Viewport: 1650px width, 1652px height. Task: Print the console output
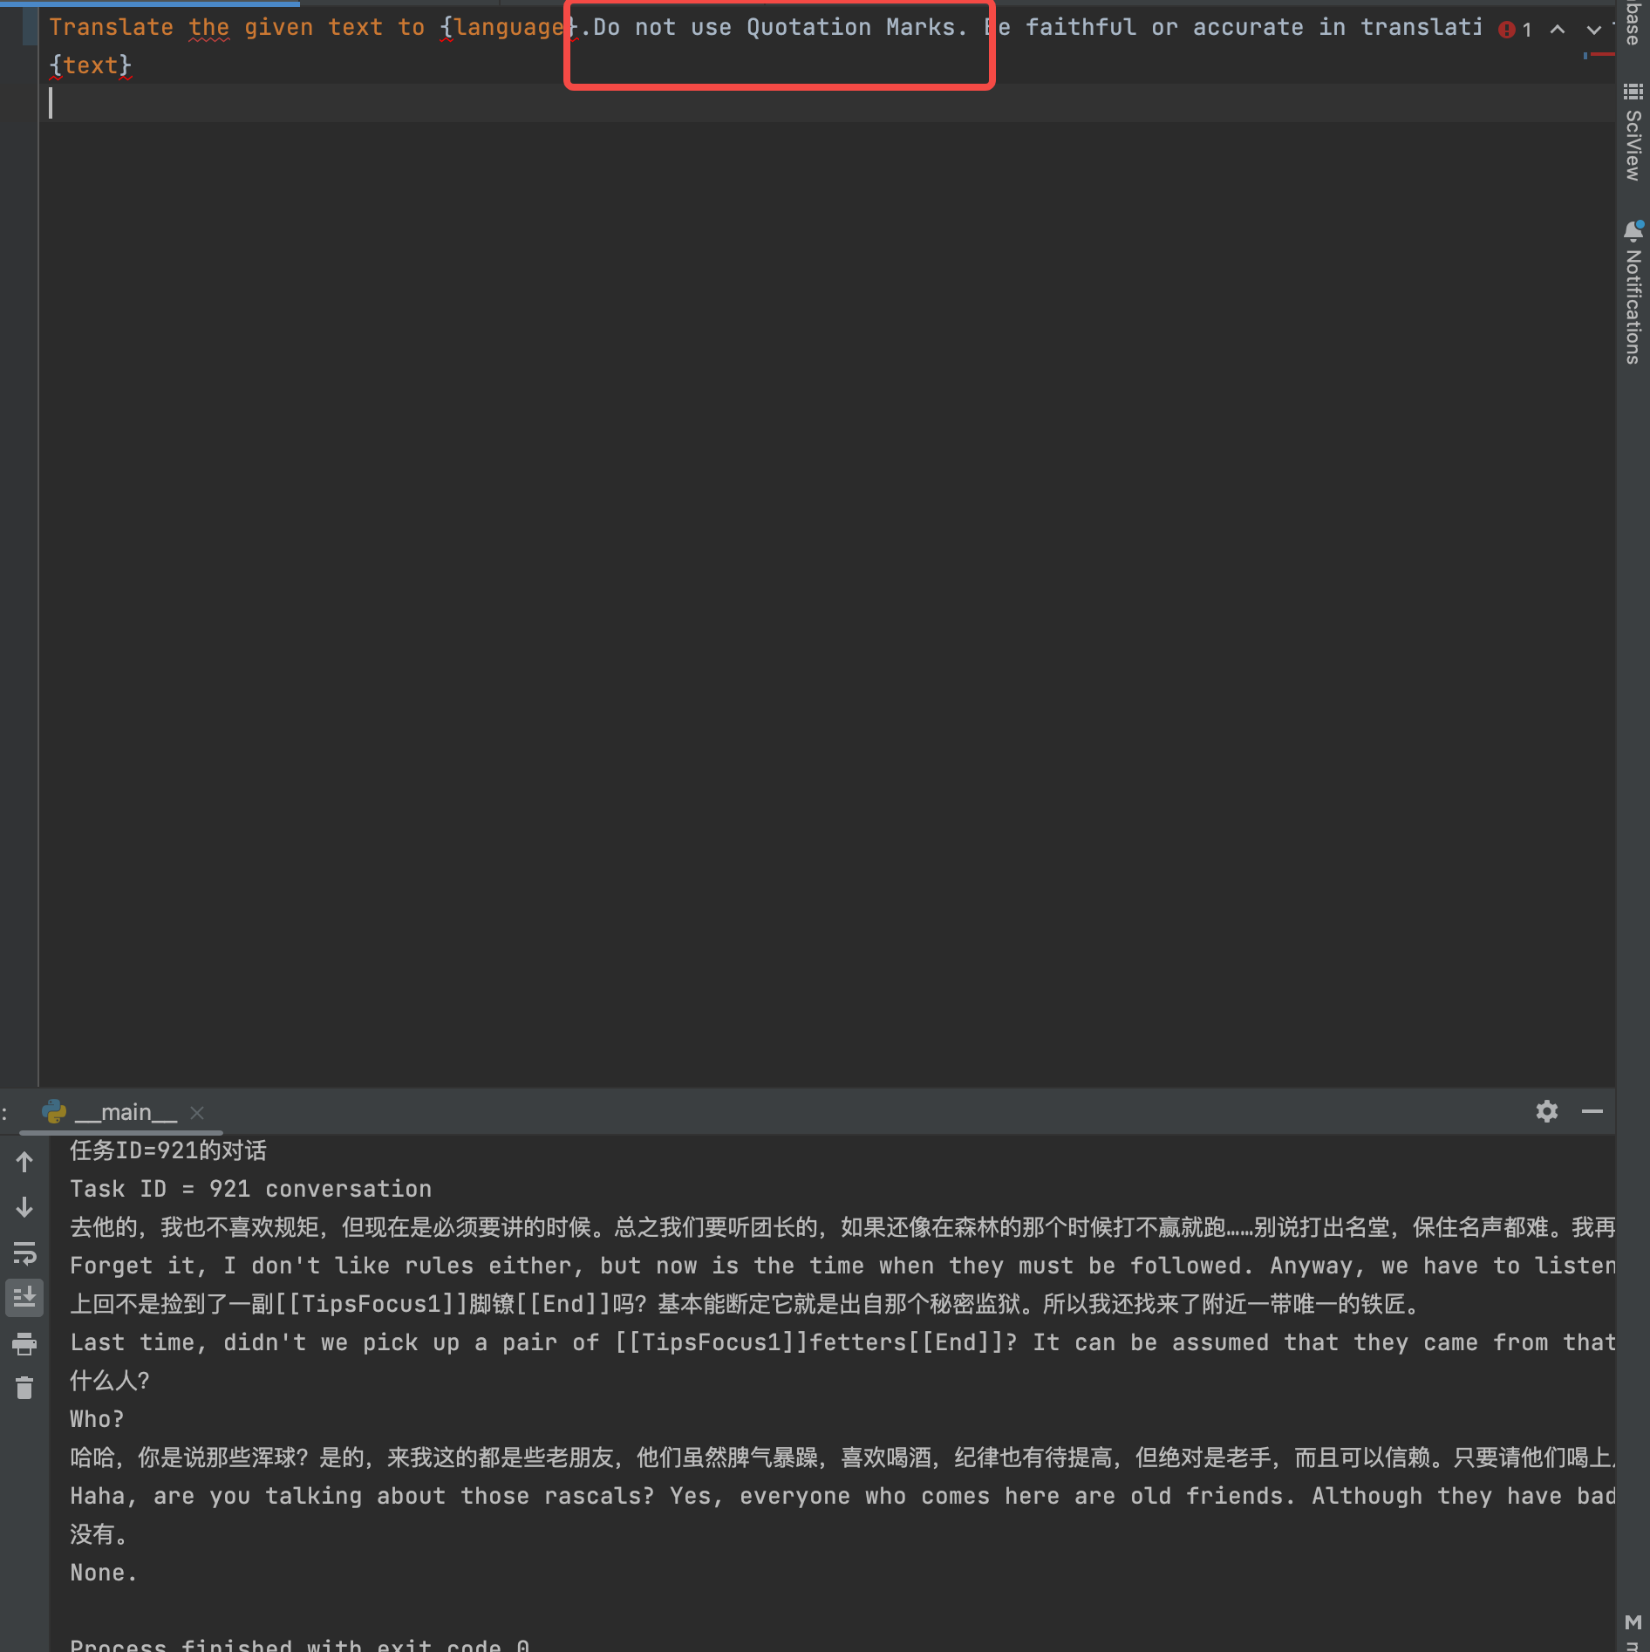pyautogui.click(x=24, y=1343)
